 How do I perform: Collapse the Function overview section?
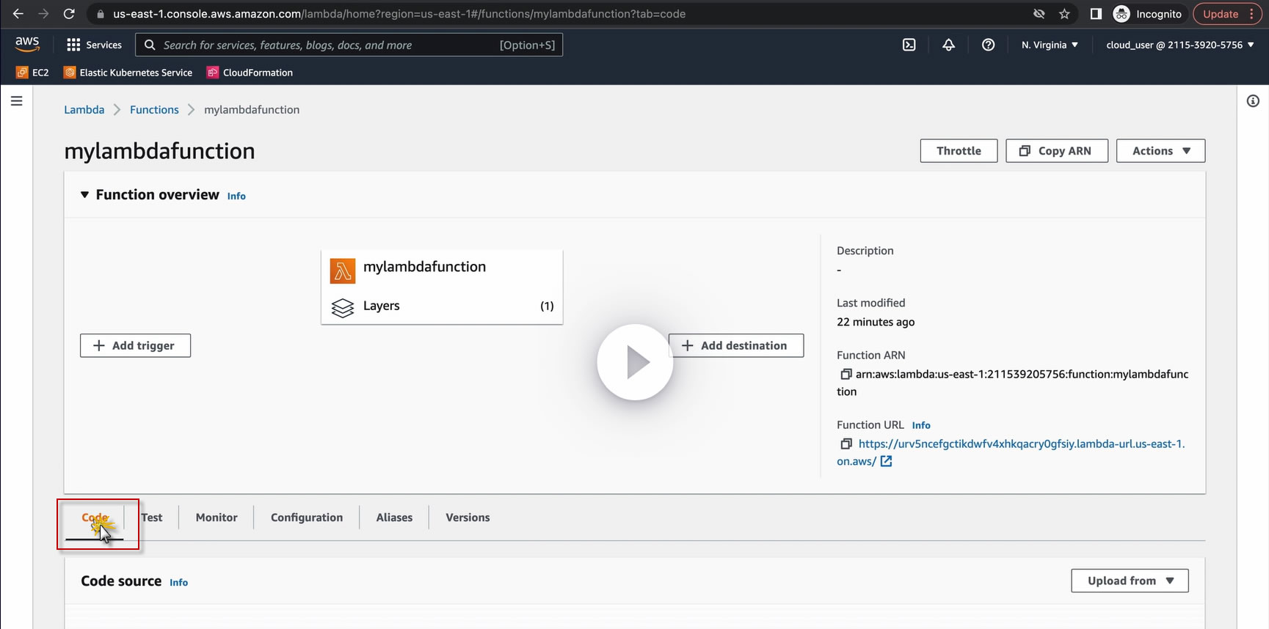(85, 194)
